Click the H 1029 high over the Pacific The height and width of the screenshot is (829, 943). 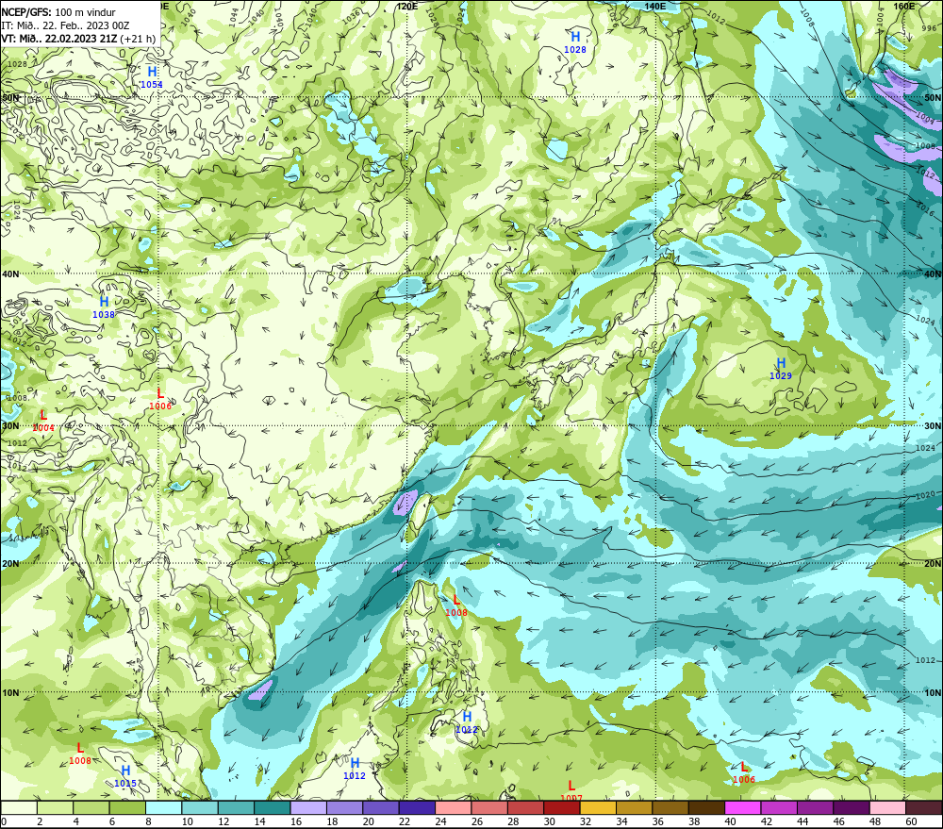coord(781,369)
